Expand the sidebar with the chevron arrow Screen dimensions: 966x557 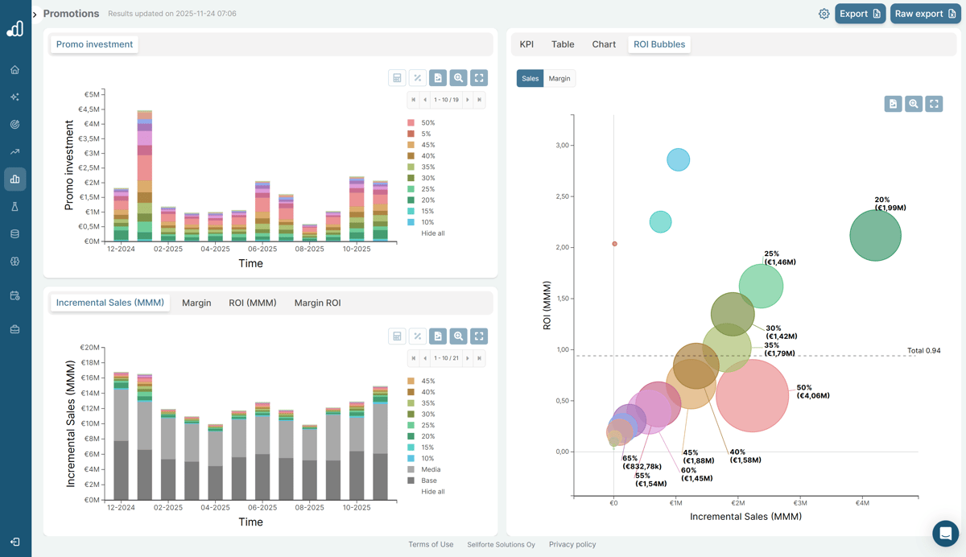35,14
